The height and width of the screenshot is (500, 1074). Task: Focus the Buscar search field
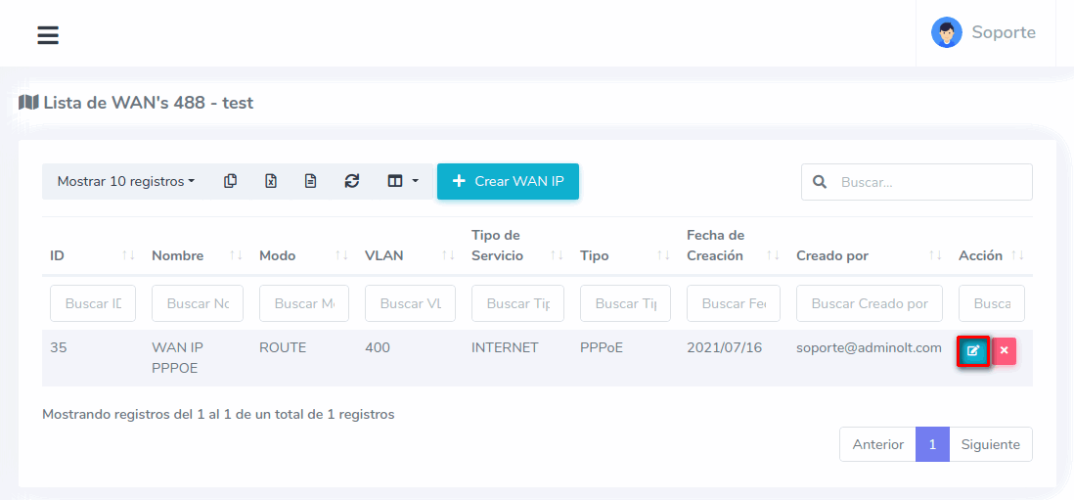tap(929, 182)
